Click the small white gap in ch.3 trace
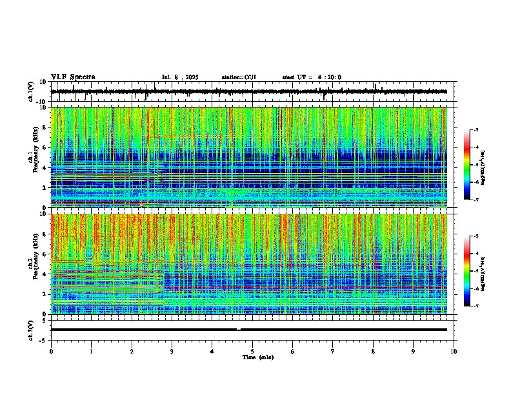Screen dimensions: 511x394 click(x=239, y=329)
